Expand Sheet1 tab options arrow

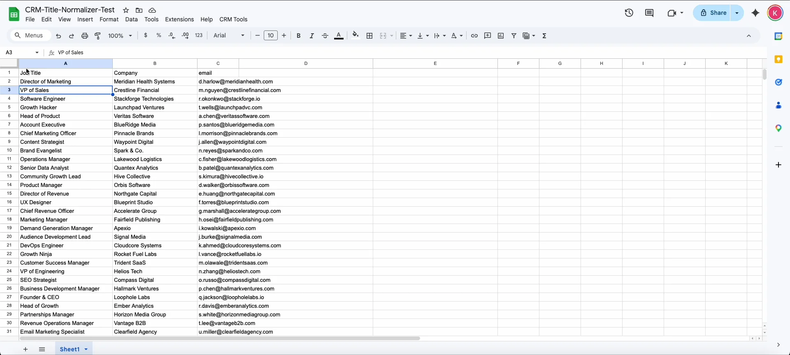(x=86, y=349)
